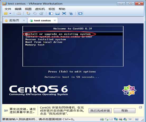Close the 起始页 tab
The width and height of the screenshot is (146, 122).
click(x=24, y=20)
